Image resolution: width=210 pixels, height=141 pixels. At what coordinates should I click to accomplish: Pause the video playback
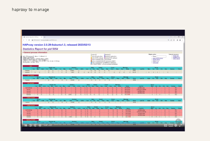(26, 125)
